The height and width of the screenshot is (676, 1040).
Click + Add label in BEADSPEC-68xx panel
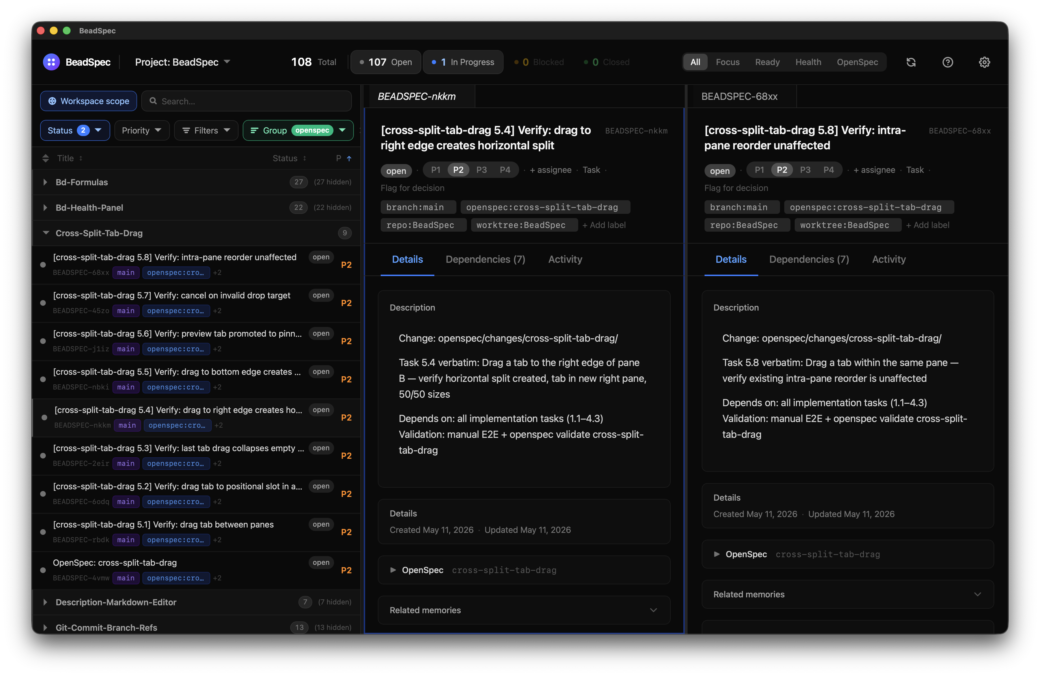click(x=928, y=225)
